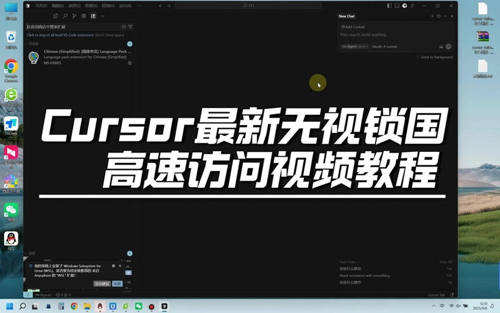This screenshot has width=500, height=313.
Task: Close the chat panel X
Action: (452, 16)
